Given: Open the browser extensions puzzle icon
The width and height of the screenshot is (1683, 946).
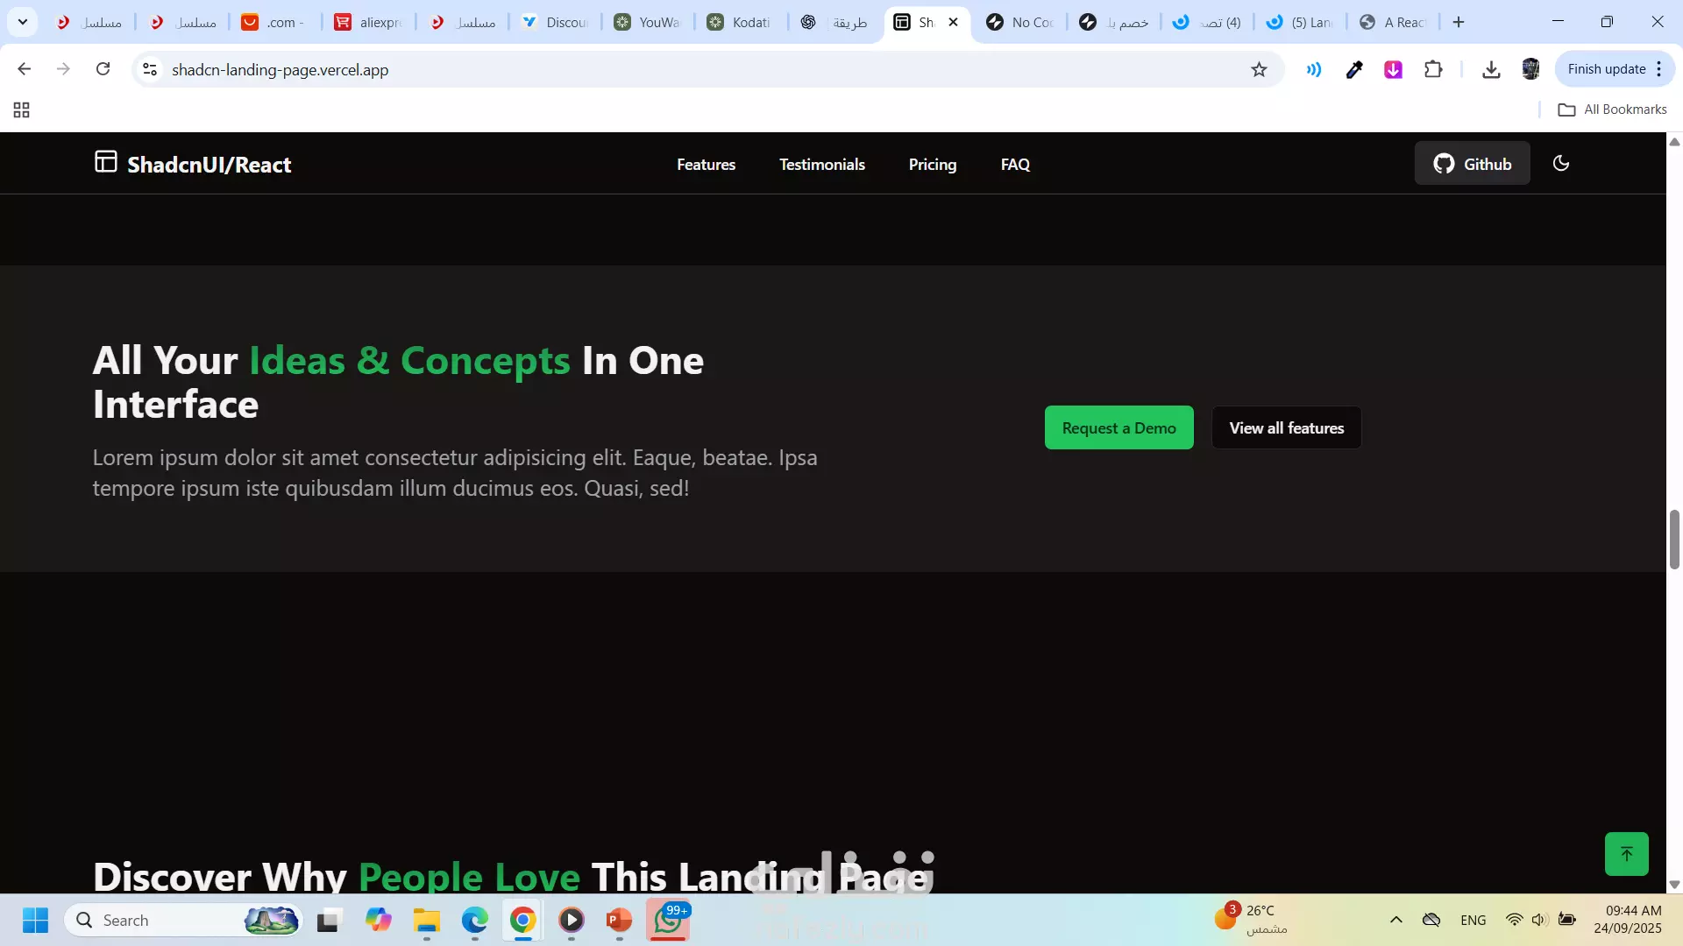Looking at the screenshot, I should (1433, 69).
